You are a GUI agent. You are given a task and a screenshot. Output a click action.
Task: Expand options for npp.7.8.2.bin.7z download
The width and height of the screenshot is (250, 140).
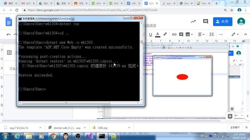click(x=40, y=128)
